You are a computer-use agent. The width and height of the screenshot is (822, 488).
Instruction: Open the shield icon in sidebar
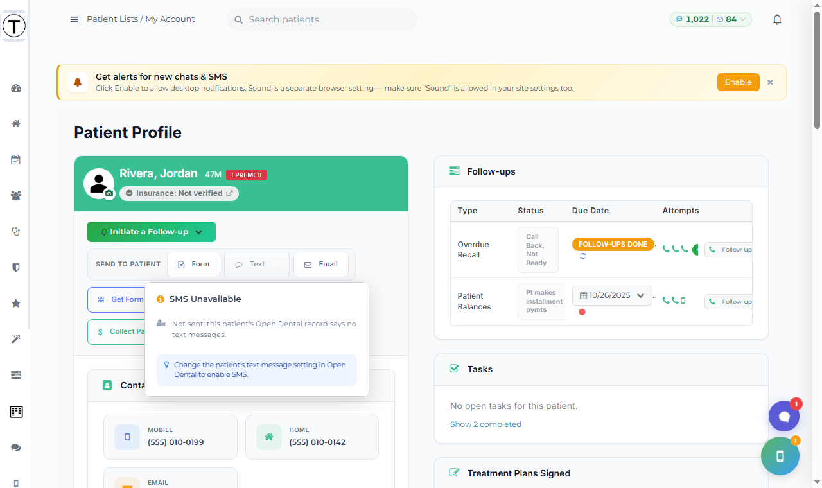(x=16, y=268)
